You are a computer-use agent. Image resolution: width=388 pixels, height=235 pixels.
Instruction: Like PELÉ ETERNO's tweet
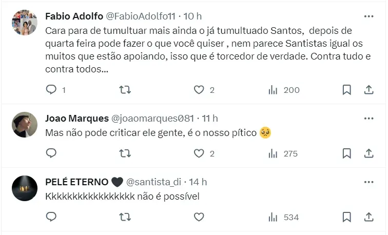coord(199,217)
